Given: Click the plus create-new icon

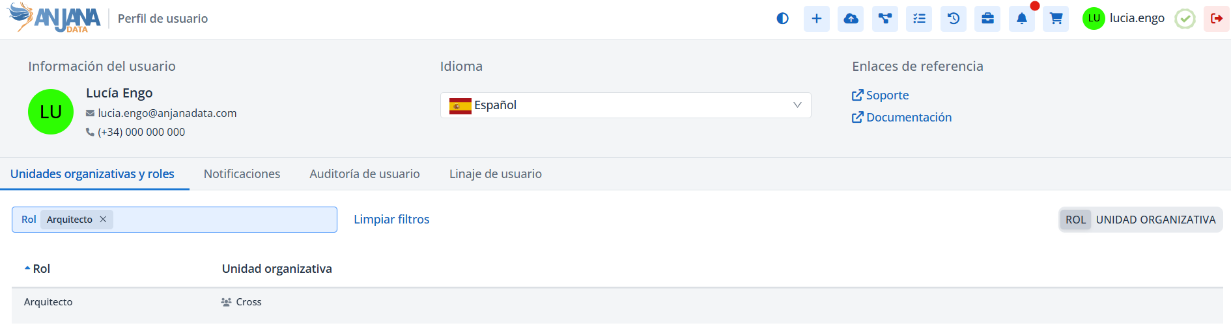Looking at the screenshot, I should tap(817, 19).
